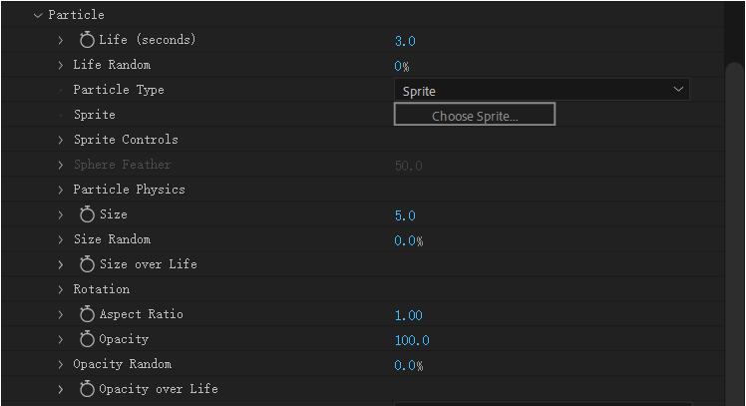Toggle the Life (seconds) stopwatch icon

point(87,40)
